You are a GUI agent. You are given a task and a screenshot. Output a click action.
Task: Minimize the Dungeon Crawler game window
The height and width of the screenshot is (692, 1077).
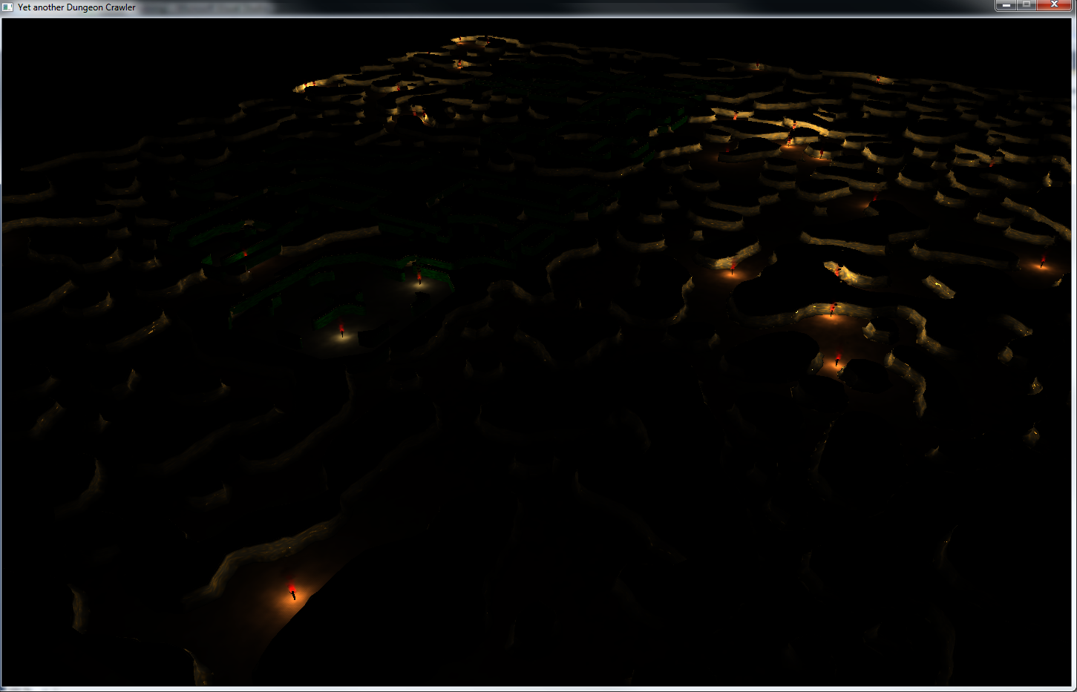1006,5
